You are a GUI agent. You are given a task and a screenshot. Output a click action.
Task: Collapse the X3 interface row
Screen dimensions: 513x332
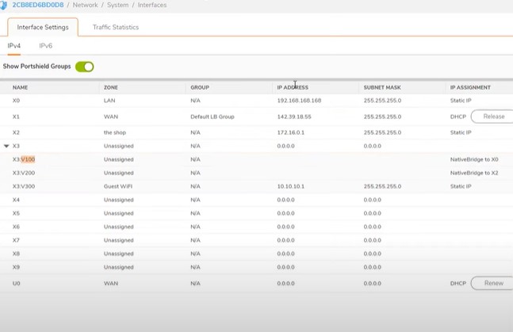point(6,146)
